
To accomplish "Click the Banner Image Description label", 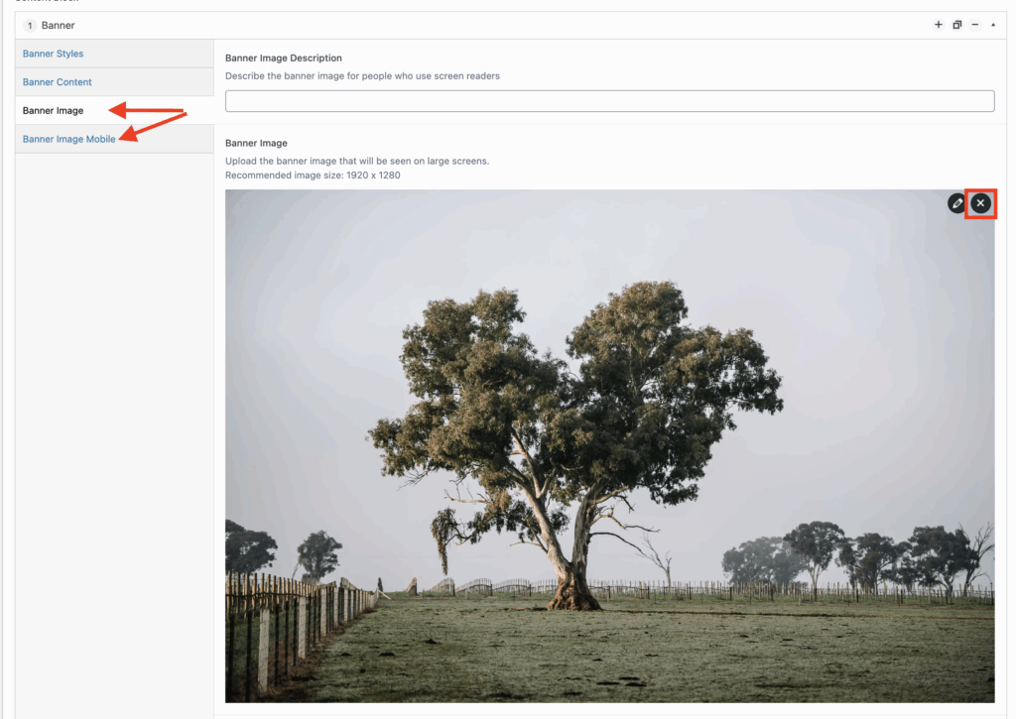I will [x=283, y=58].
